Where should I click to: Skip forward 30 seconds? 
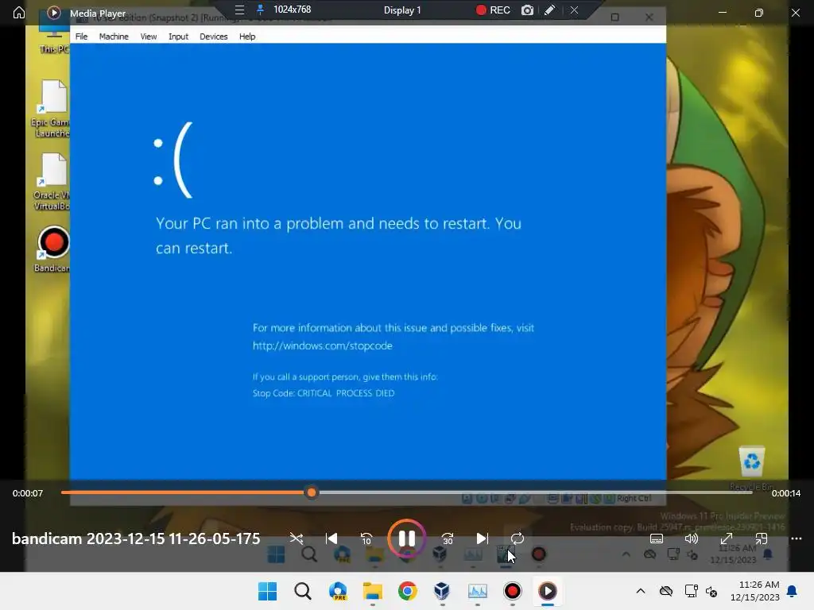pos(448,539)
